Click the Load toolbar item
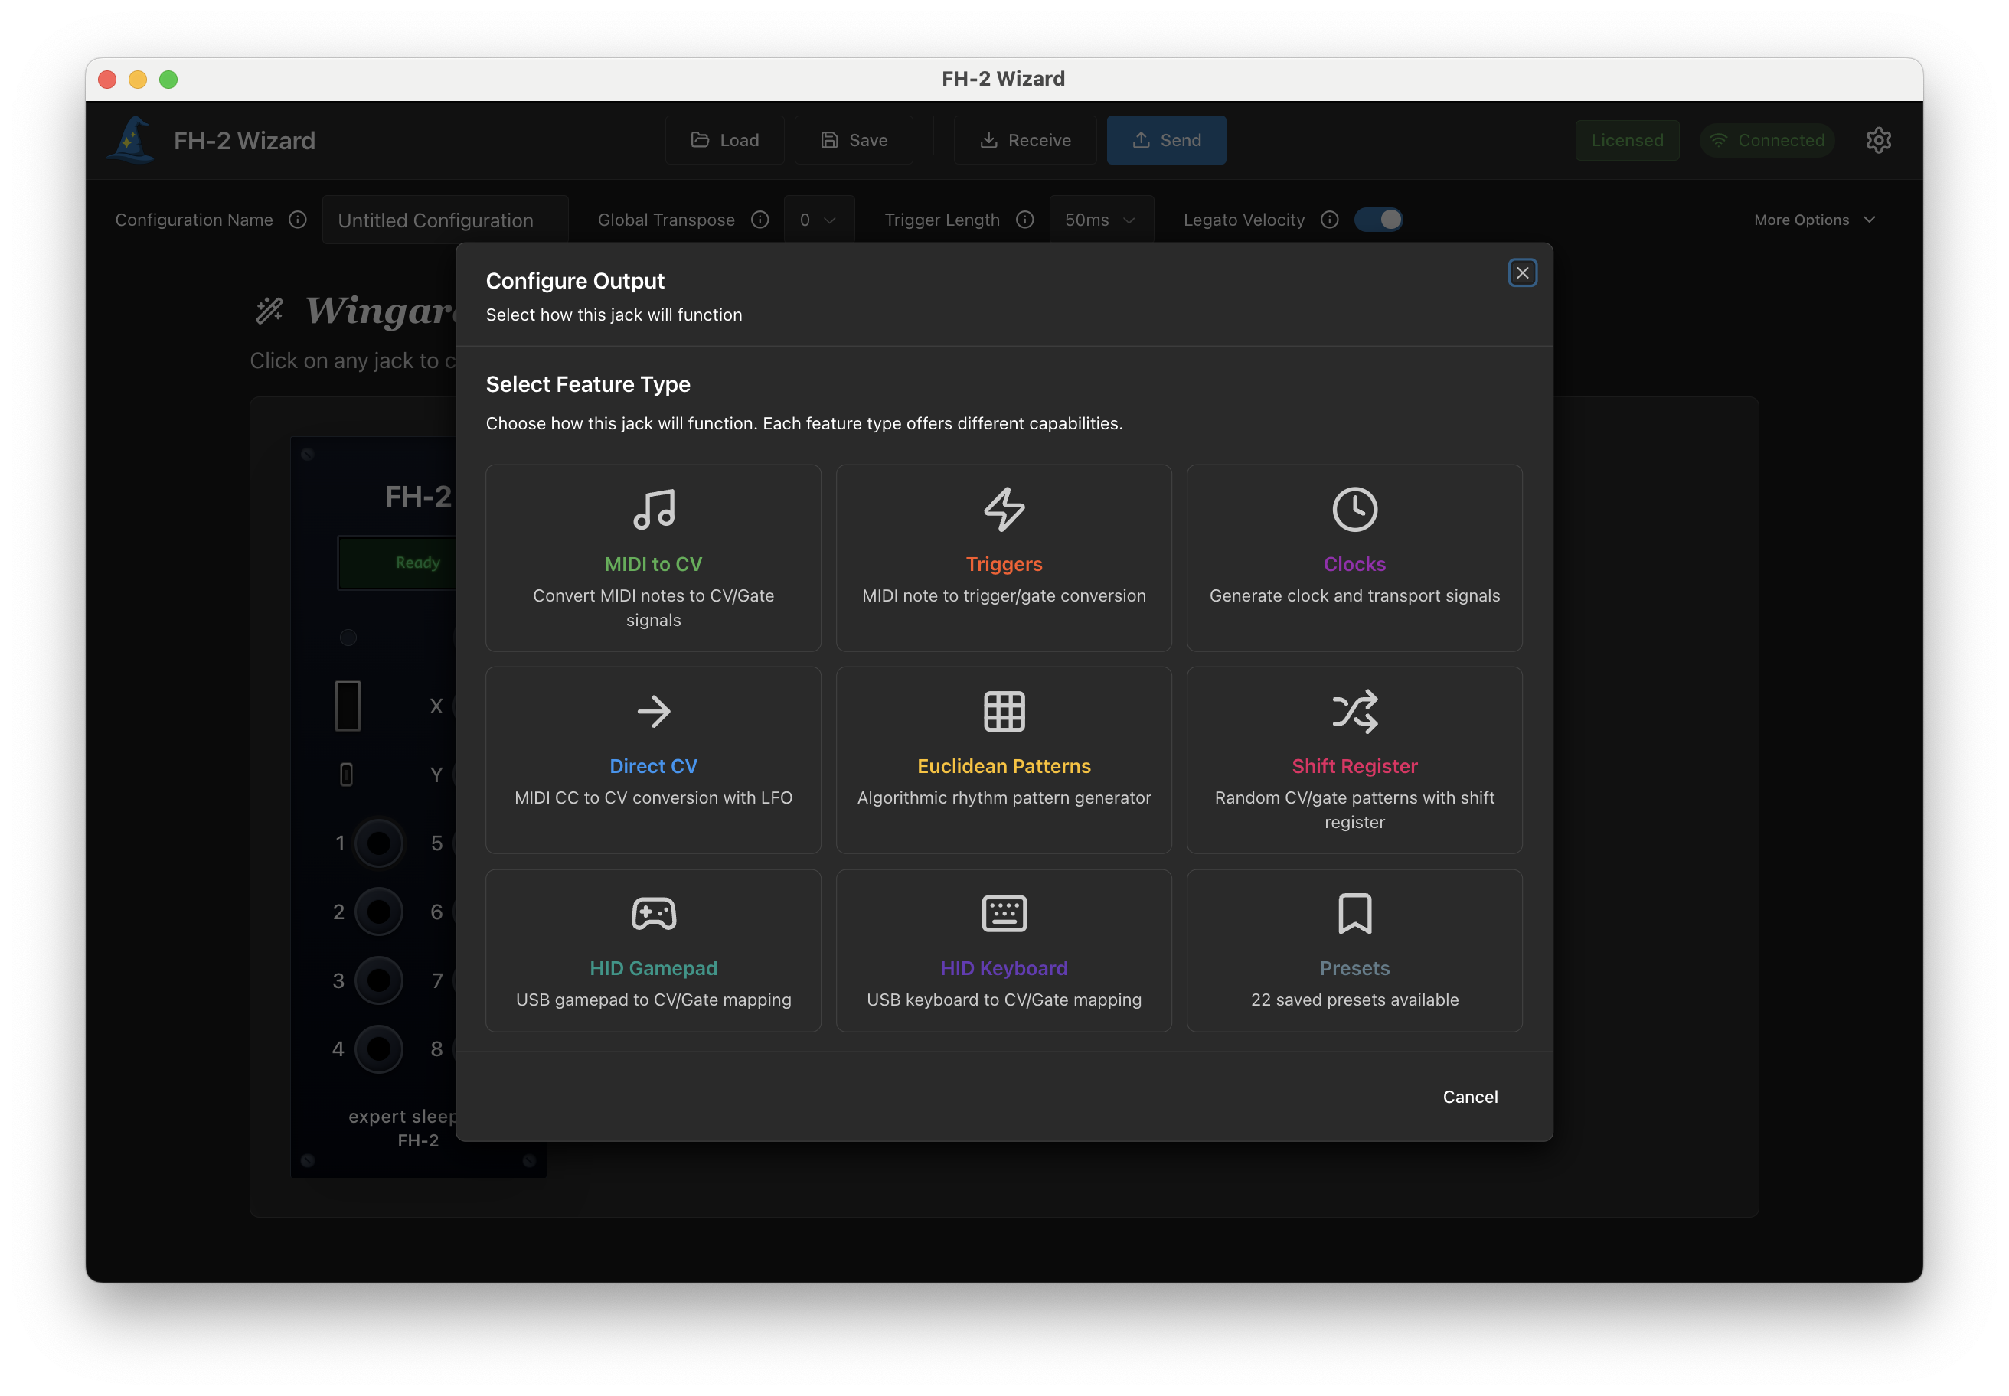Viewport: 2009px width, 1396px height. coord(724,140)
